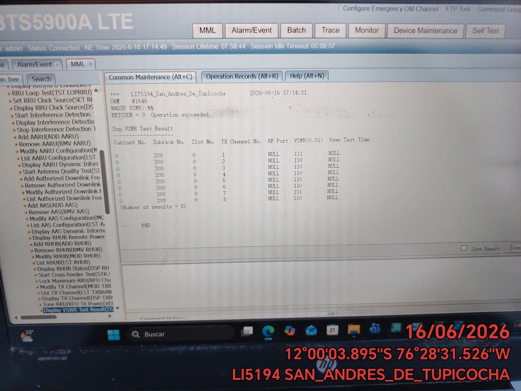Select Set RRU Clock Source command

(x=52, y=100)
